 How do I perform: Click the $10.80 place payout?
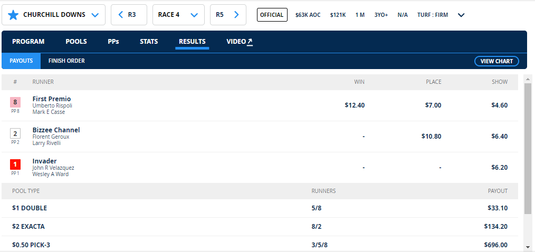431,137
